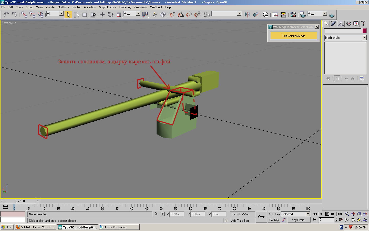Click the object color swatch
This screenshot has width=369, height=231.
[364, 31]
